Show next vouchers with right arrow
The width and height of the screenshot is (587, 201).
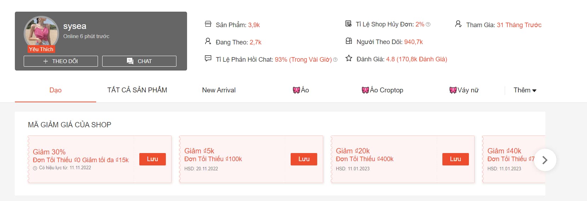(x=545, y=160)
